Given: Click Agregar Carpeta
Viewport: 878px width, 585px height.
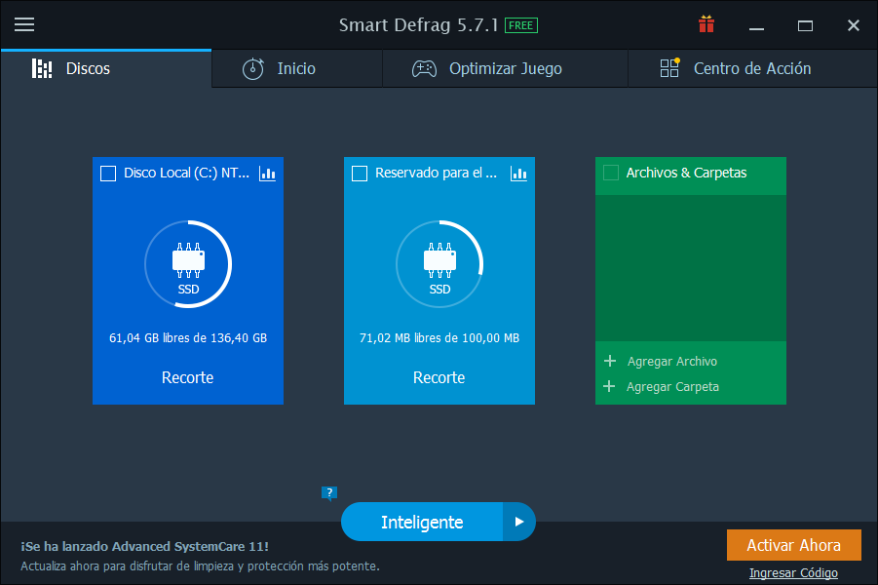Looking at the screenshot, I should pyautogui.click(x=672, y=387).
